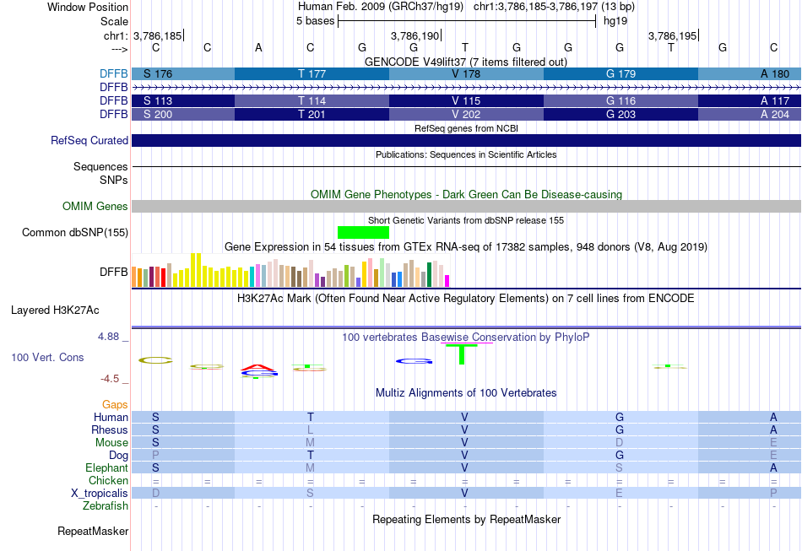This screenshot has width=802, height=551.
Task: Select the 'V 178' codon block
Action: point(467,73)
